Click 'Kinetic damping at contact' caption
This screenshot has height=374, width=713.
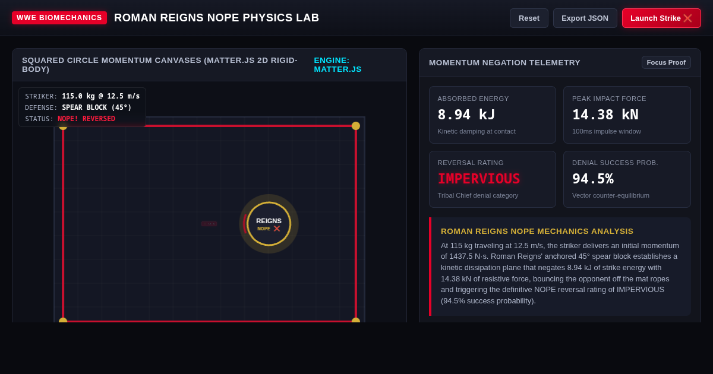477,131
